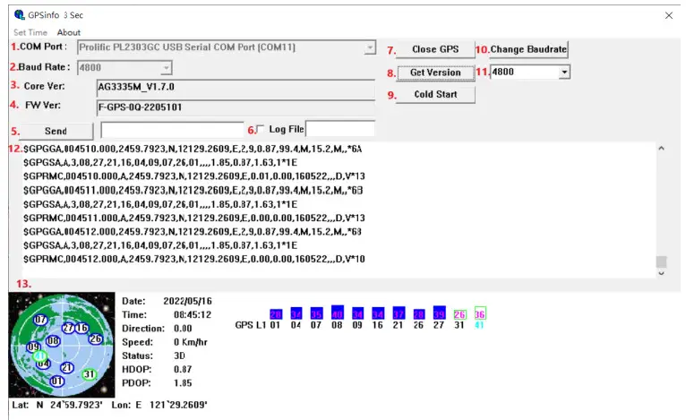Screen dimensions: 686x420
Task: Click the Change Baudrate button
Action: tap(528, 49)
